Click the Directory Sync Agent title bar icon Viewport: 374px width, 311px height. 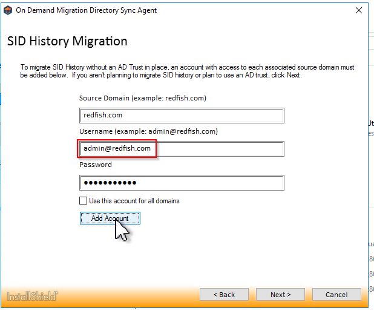click(x=8, y=10)
